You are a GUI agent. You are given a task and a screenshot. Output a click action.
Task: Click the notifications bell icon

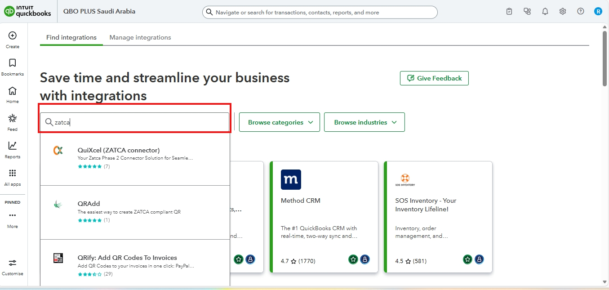coord(545,12)
